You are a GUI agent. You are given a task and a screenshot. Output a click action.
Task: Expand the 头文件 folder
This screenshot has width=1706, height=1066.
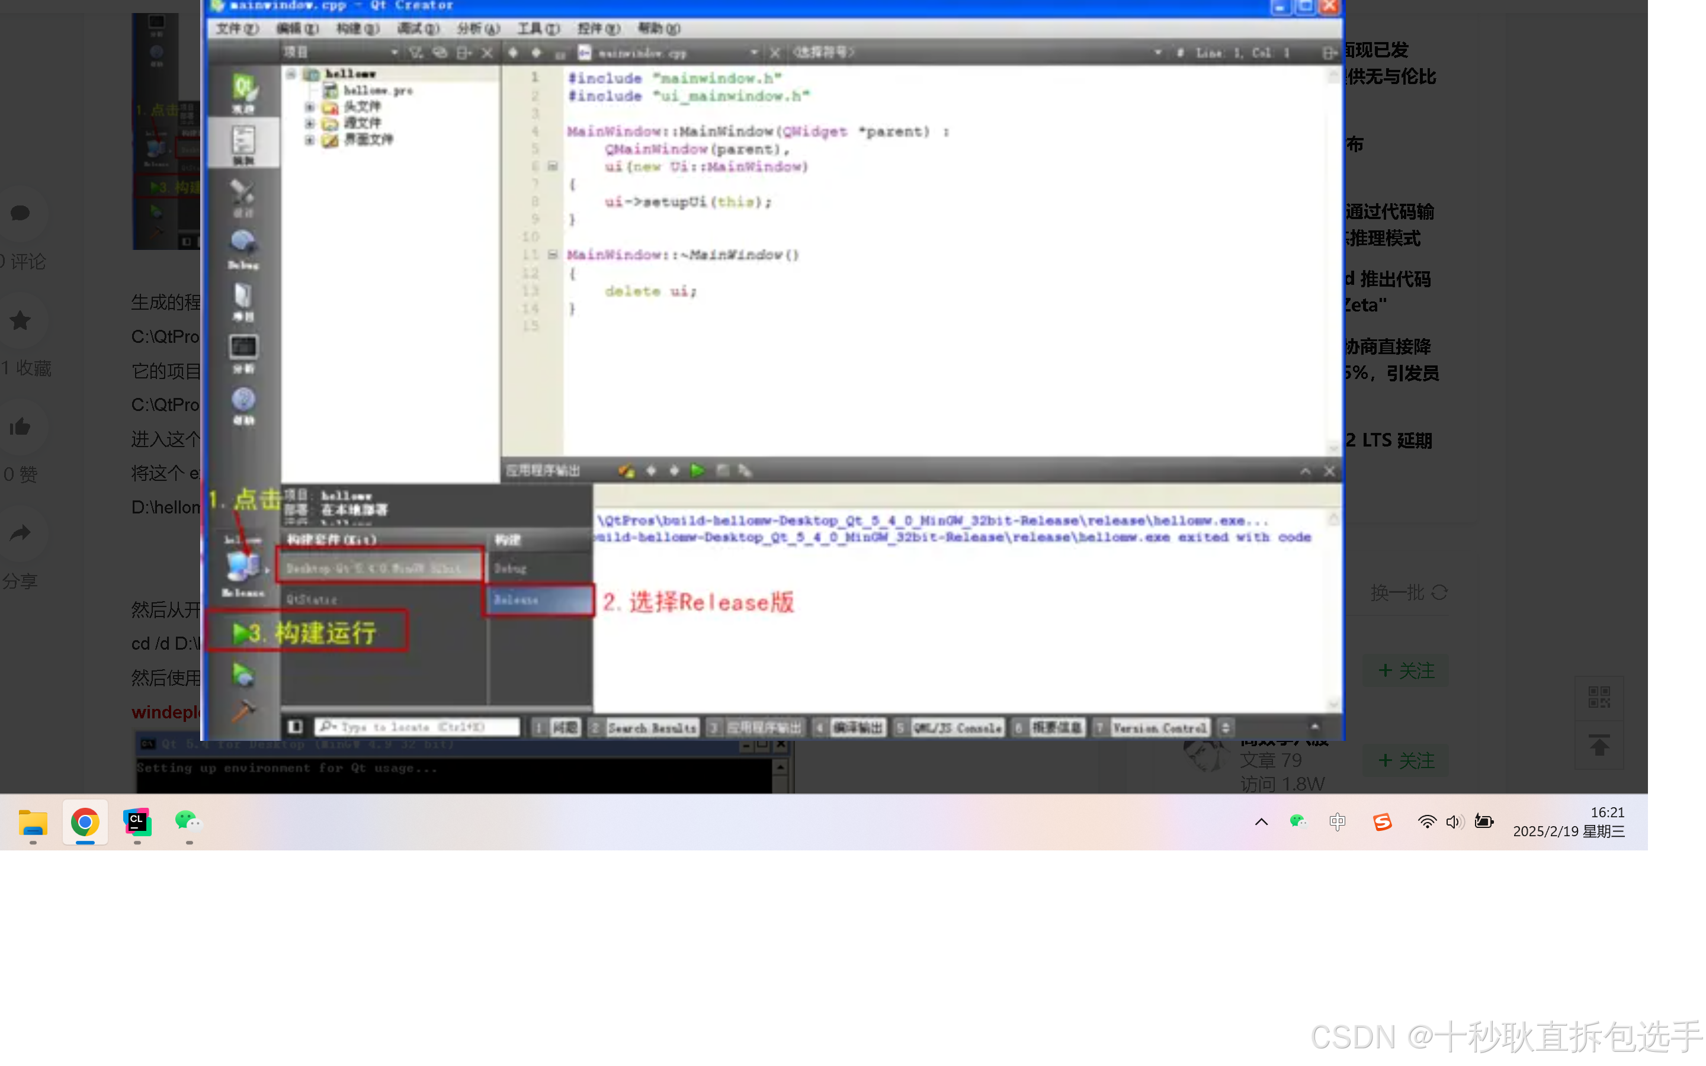point(309,107)
